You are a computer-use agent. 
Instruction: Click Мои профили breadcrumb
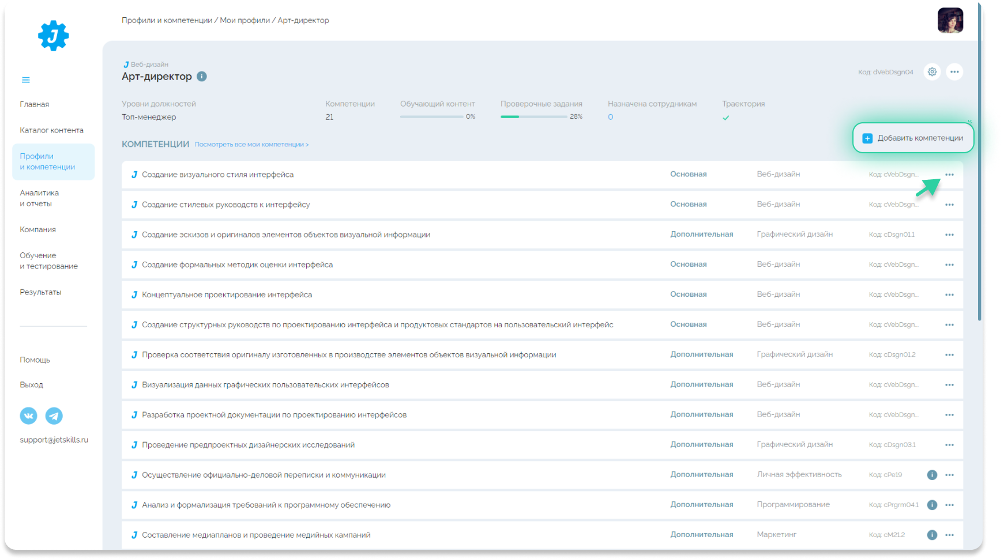tap(245, 20)
